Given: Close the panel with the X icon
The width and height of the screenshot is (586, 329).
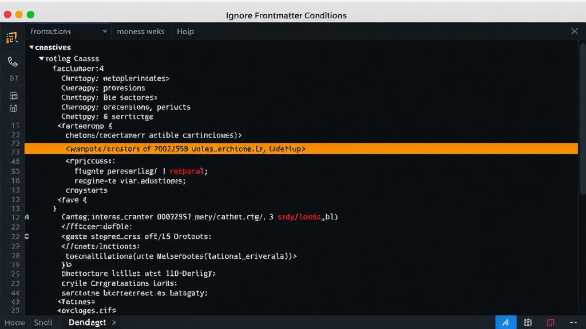Looking at the screenshot, I should 575,31.
